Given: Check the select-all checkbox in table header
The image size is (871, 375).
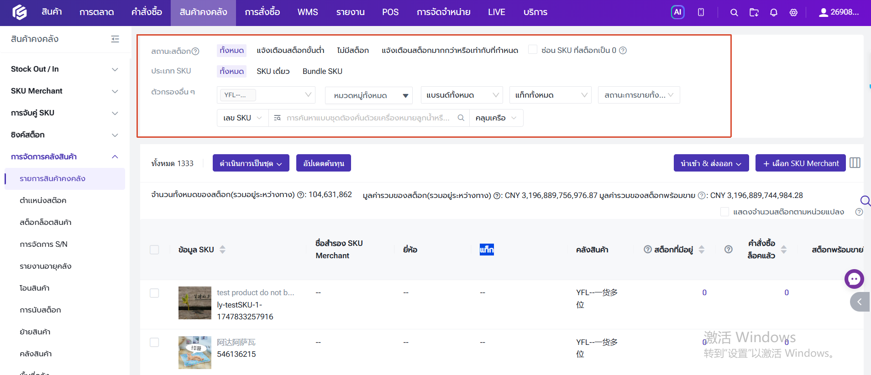Looking at the screenshot, I should [x=154, y=250].
